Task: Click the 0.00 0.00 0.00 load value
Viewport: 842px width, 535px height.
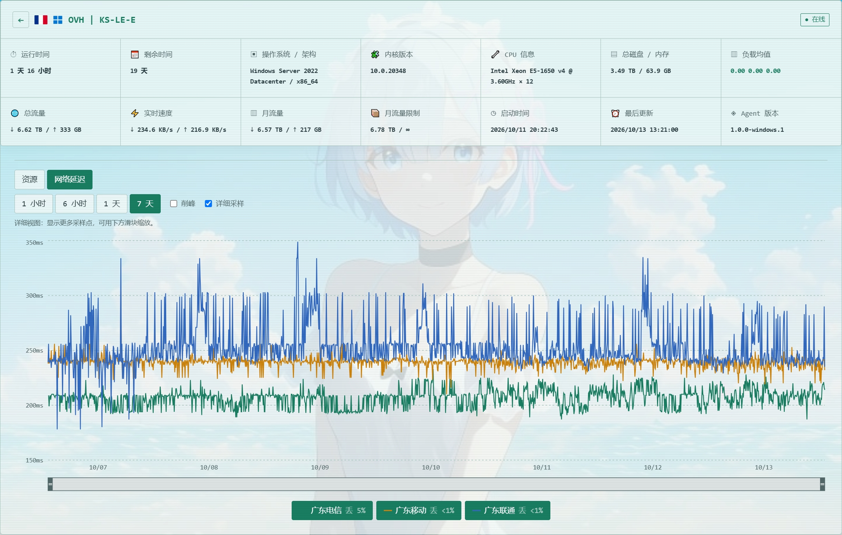Action: [755, 71]
